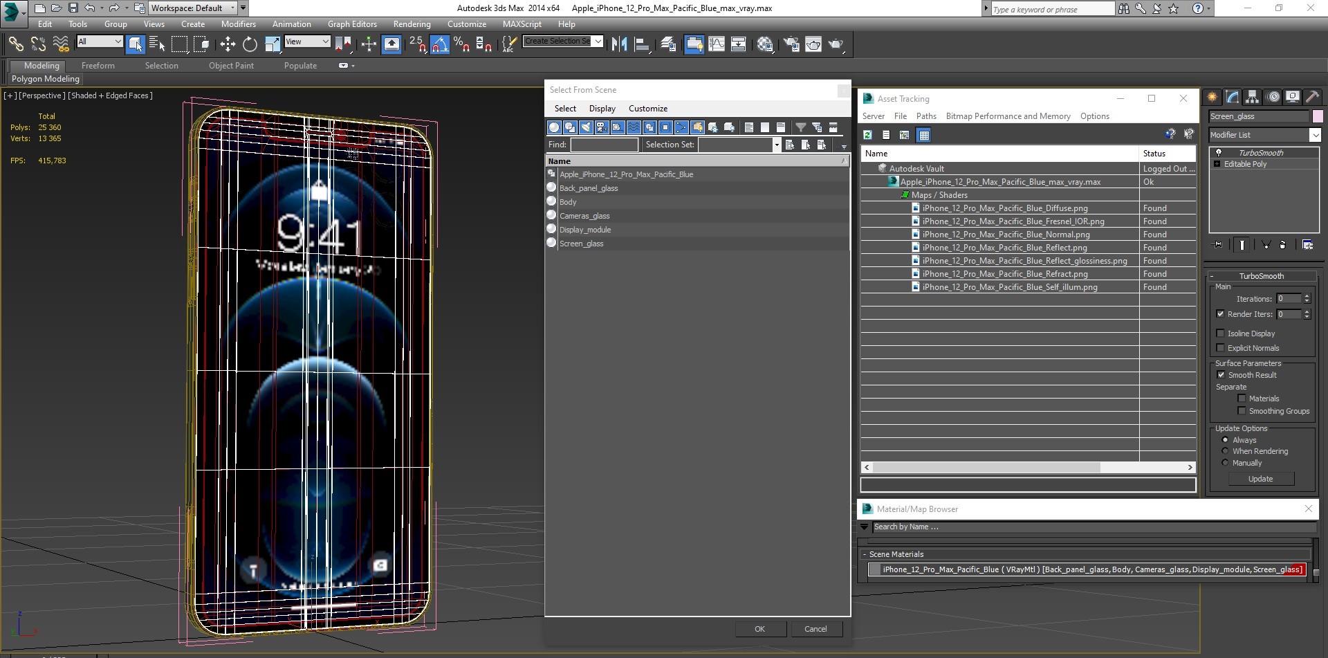Viewport: 1328px width, 658px height.
Task: Select the When Rendering radio button
Action: click(1225, 450)
